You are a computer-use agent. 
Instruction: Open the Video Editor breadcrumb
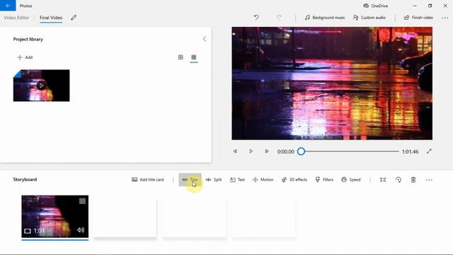tap(16, 18)
